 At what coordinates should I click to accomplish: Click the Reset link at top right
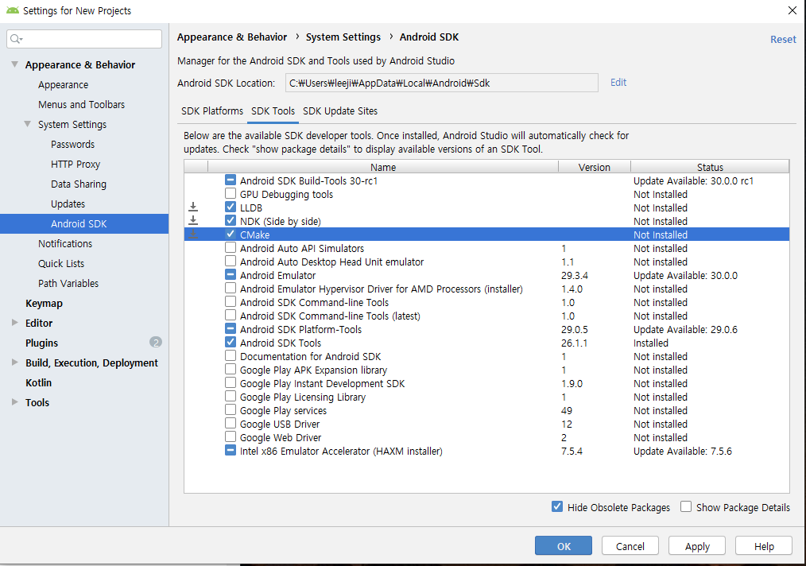(782, 39)
